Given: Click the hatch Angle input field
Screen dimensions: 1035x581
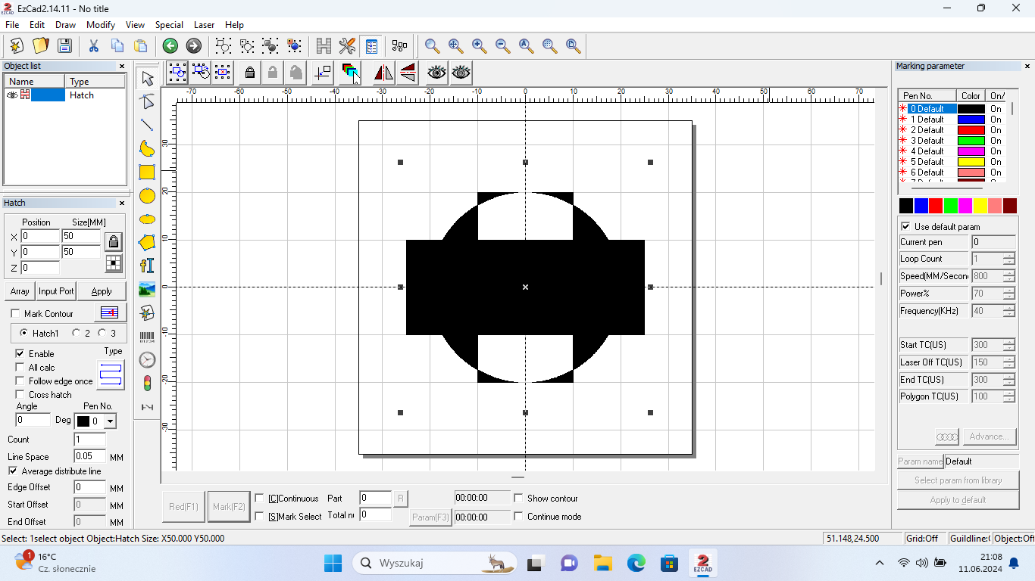Looking at the screenshot, I should point(33,420).
